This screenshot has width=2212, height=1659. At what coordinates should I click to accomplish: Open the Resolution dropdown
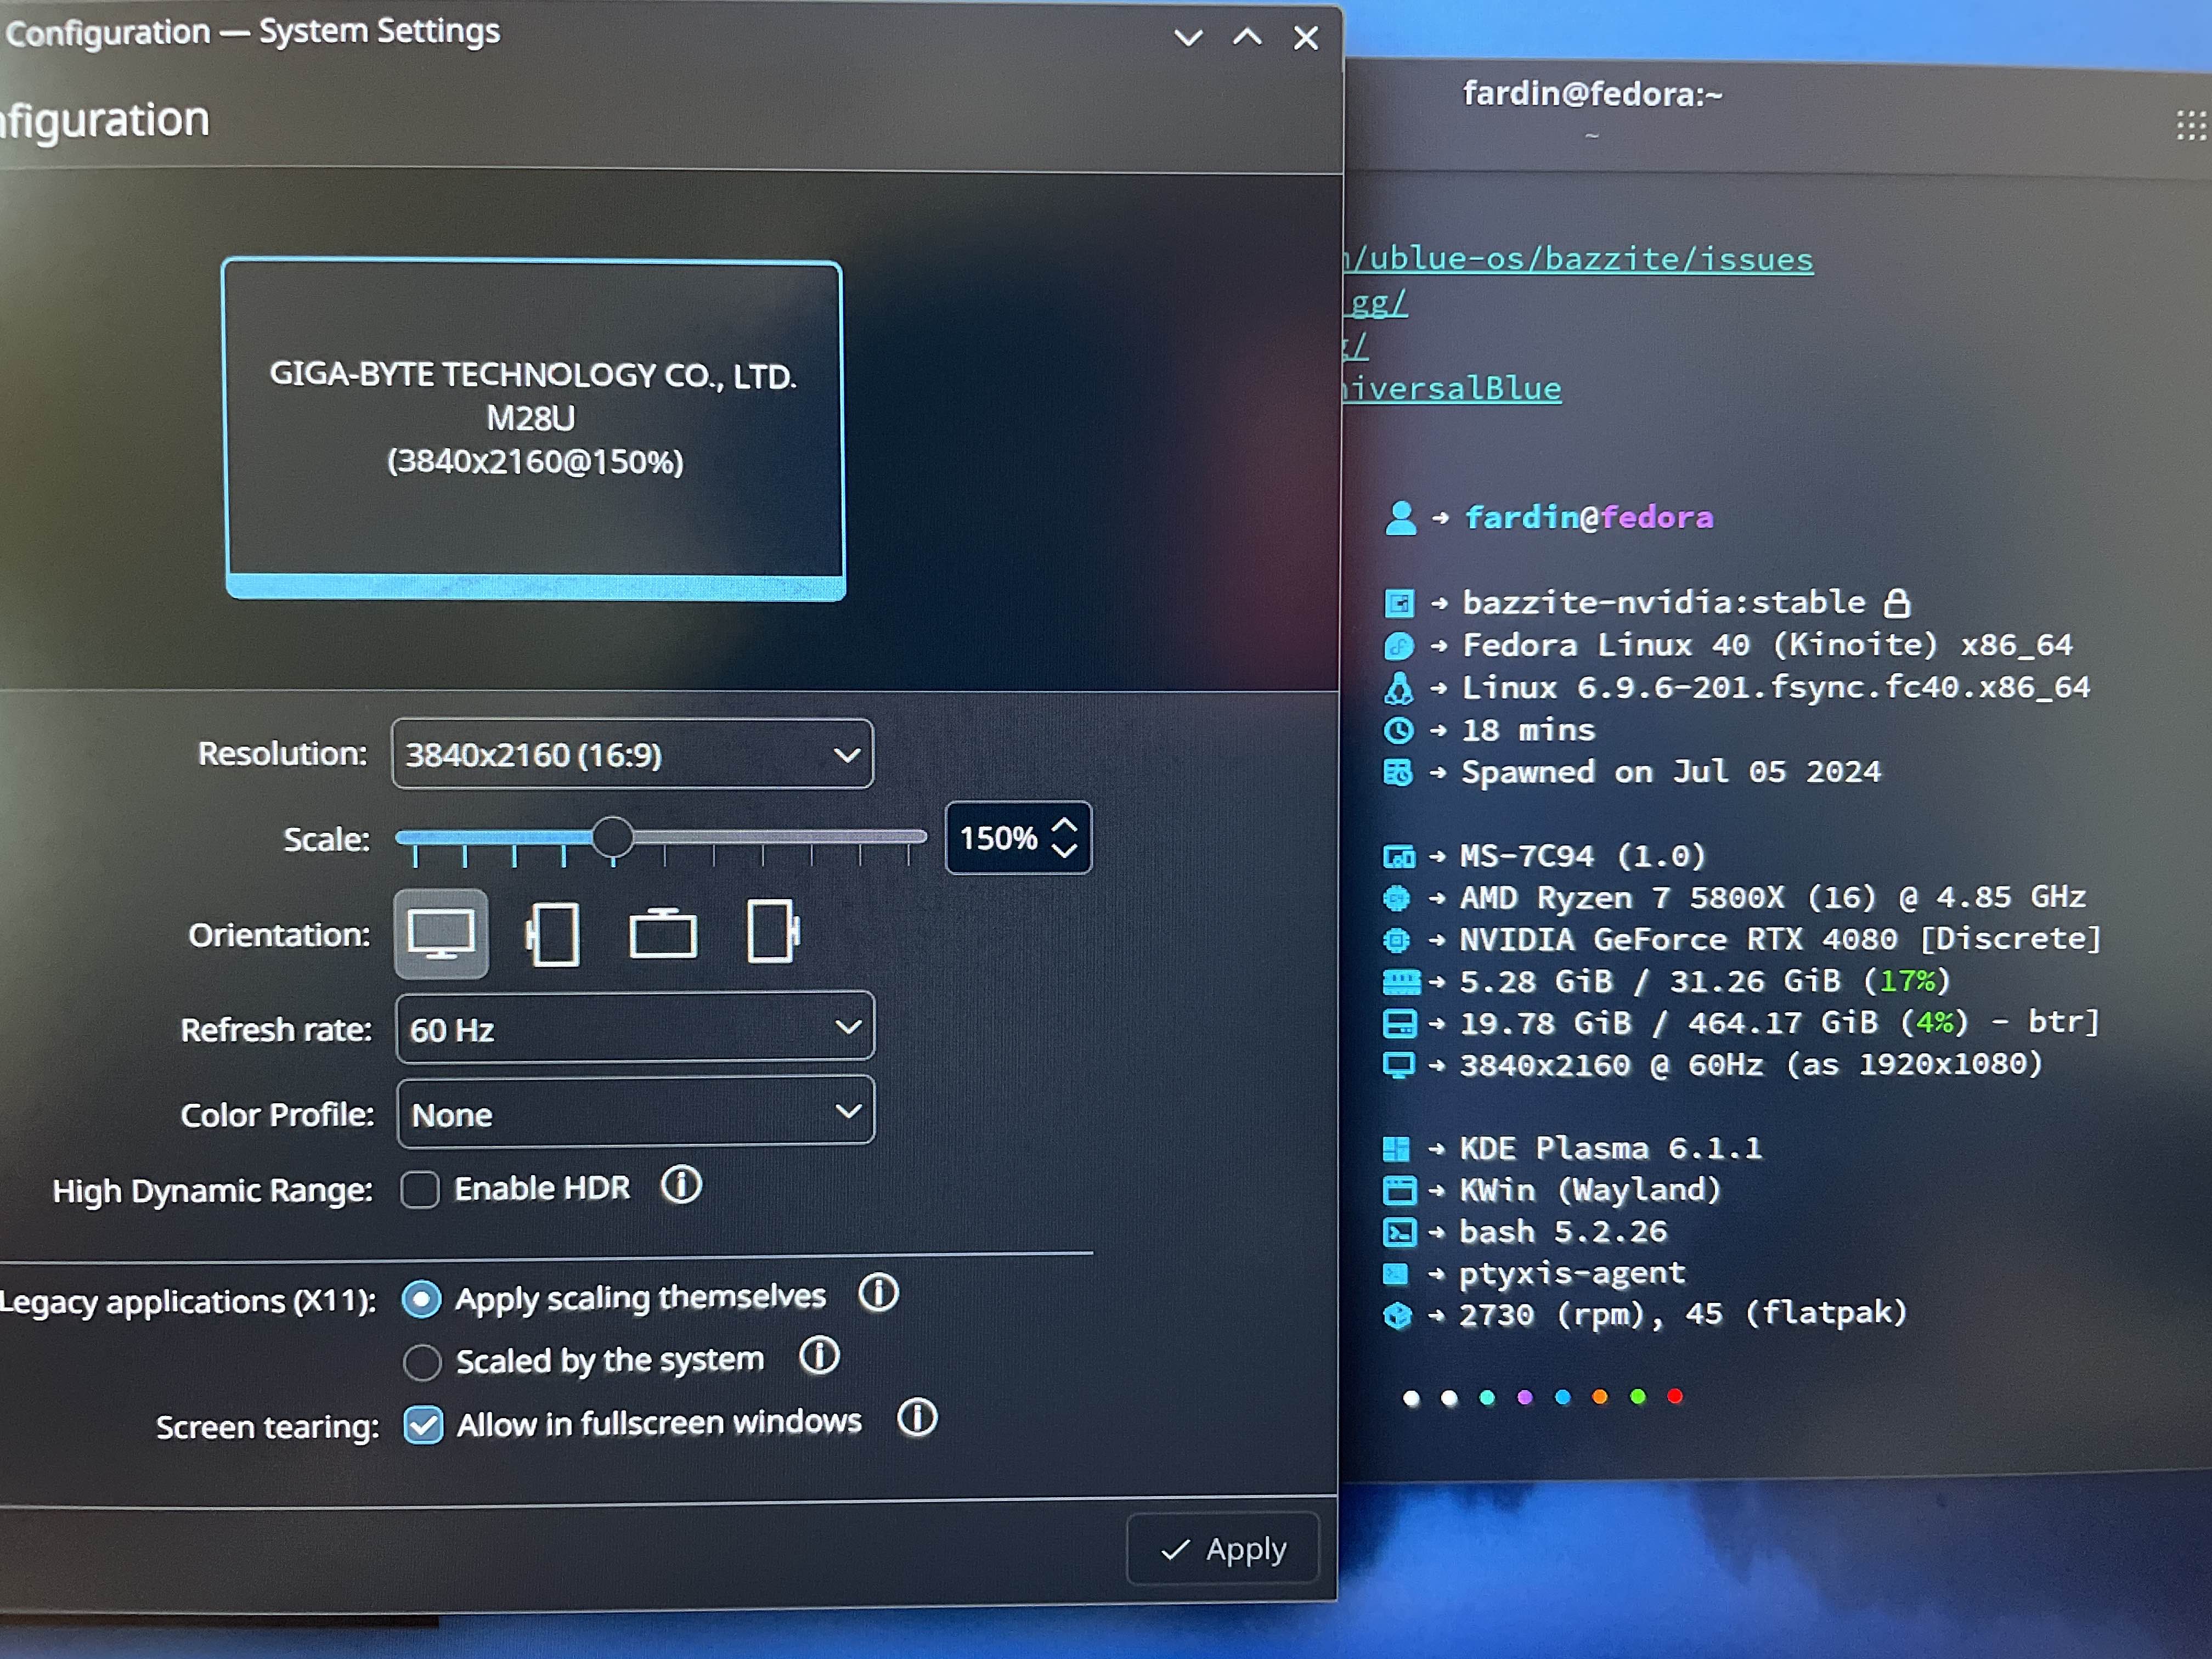point(632,754)
